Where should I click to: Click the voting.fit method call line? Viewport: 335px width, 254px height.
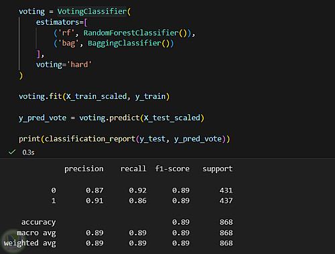(94, 96)
